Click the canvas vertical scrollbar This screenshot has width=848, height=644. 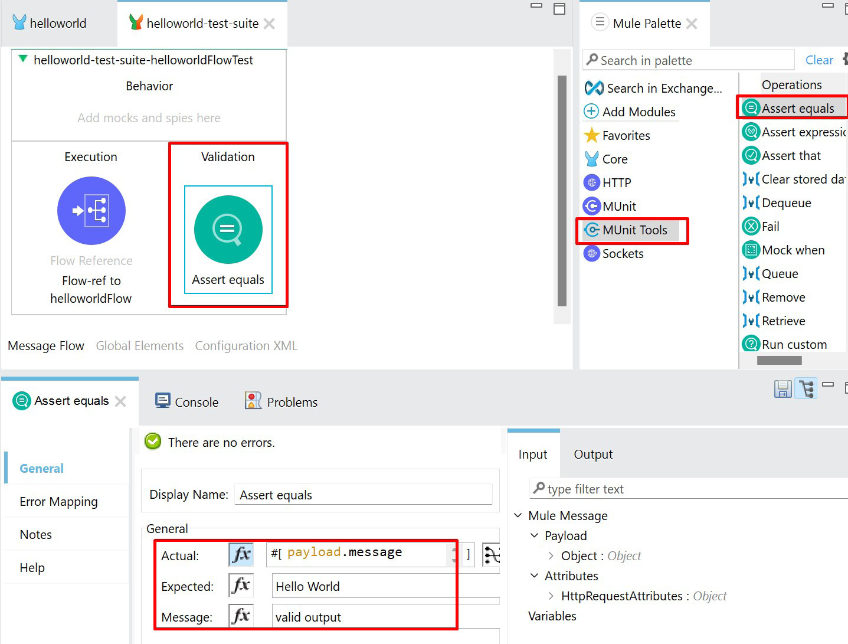pyautogui.click(x=562, y=191)
